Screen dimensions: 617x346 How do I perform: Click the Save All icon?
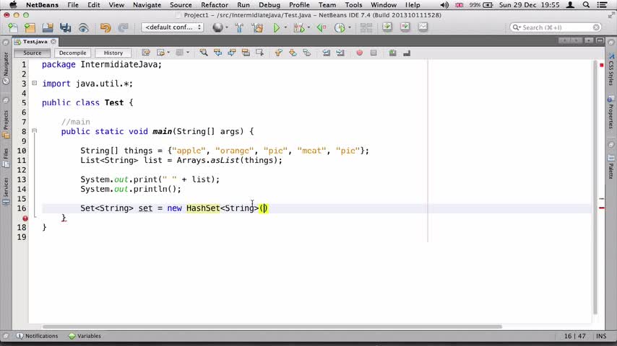point(65,27)
